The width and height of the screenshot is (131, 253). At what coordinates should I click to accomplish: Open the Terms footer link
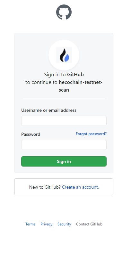31,224
